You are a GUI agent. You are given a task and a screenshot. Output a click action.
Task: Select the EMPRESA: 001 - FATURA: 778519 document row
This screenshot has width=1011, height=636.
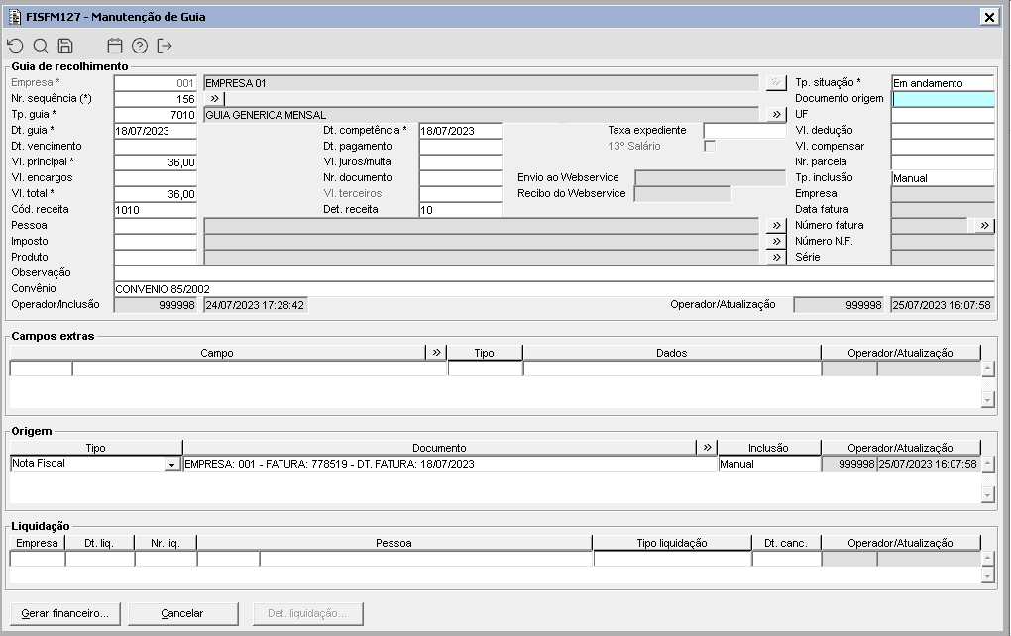tap(450, 464)
